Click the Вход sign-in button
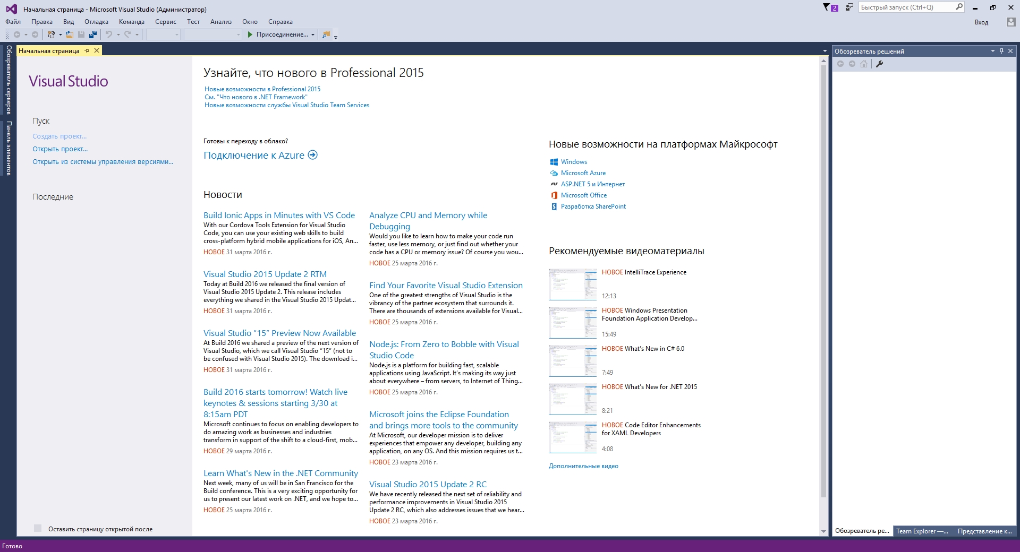Viewport: 1020px width, 552px height. point(981,22)
